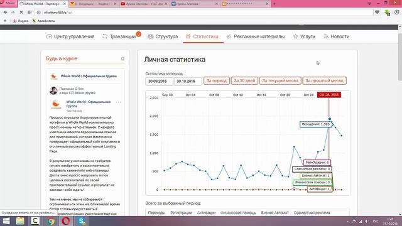The width and height of the screenshot is (402, 226).
Task: Open the taskbar clock and date
Action: (390, 221)
